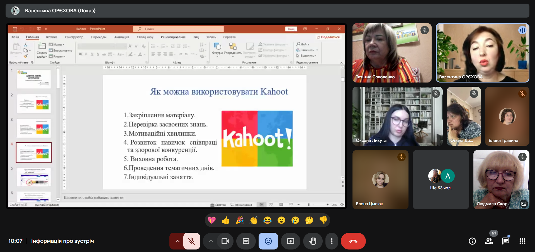
Task: Switch to reading view
Action: (281, 205)
